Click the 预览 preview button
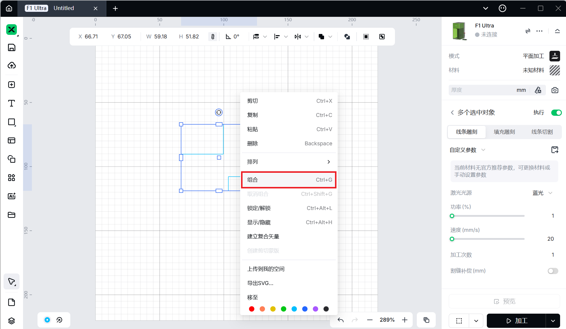The height and width of the screenshot is (329, 566). pyautogui.click(x=504, y=301)
